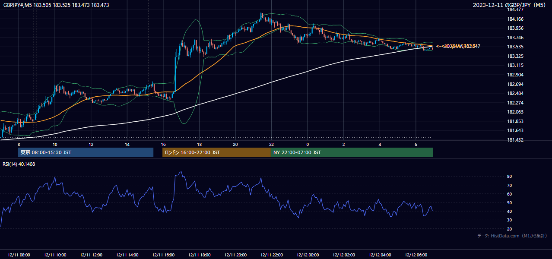Click the NY 22:00-07:00 JST session bar
This screenshot has width=552, height=259.
(x=352, y=152)
